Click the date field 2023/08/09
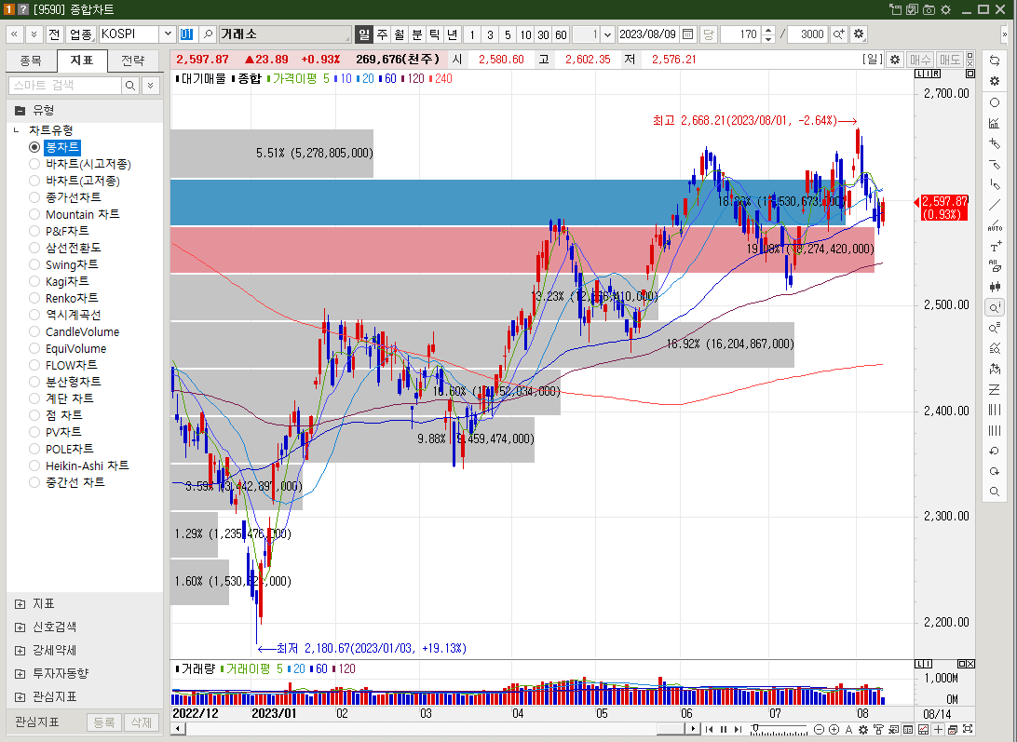1017x742 pixels. pos(647,34)
